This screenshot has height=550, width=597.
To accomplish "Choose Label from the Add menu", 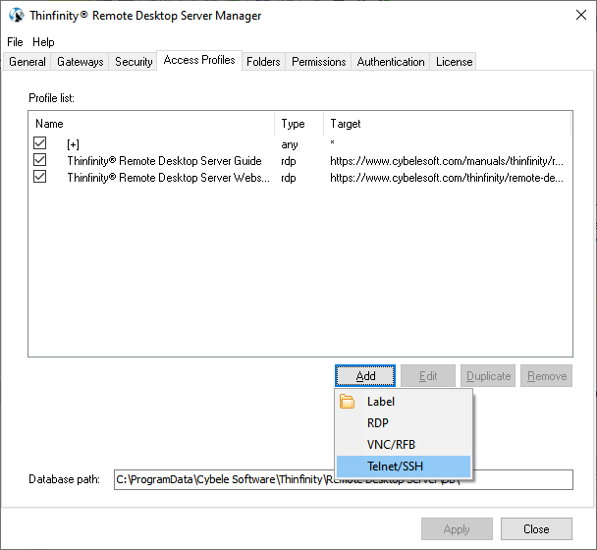I will point(404,402).
